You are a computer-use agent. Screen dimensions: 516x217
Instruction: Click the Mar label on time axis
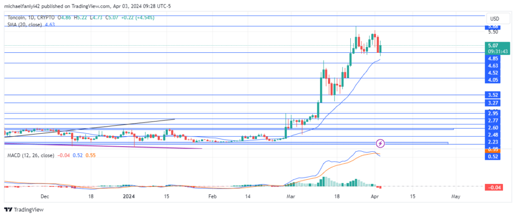[x=290, y=197]
